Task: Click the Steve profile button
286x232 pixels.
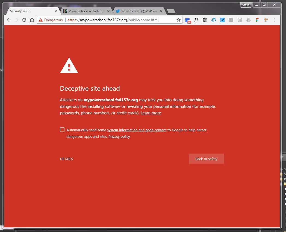Action: [x=246, y=5]
